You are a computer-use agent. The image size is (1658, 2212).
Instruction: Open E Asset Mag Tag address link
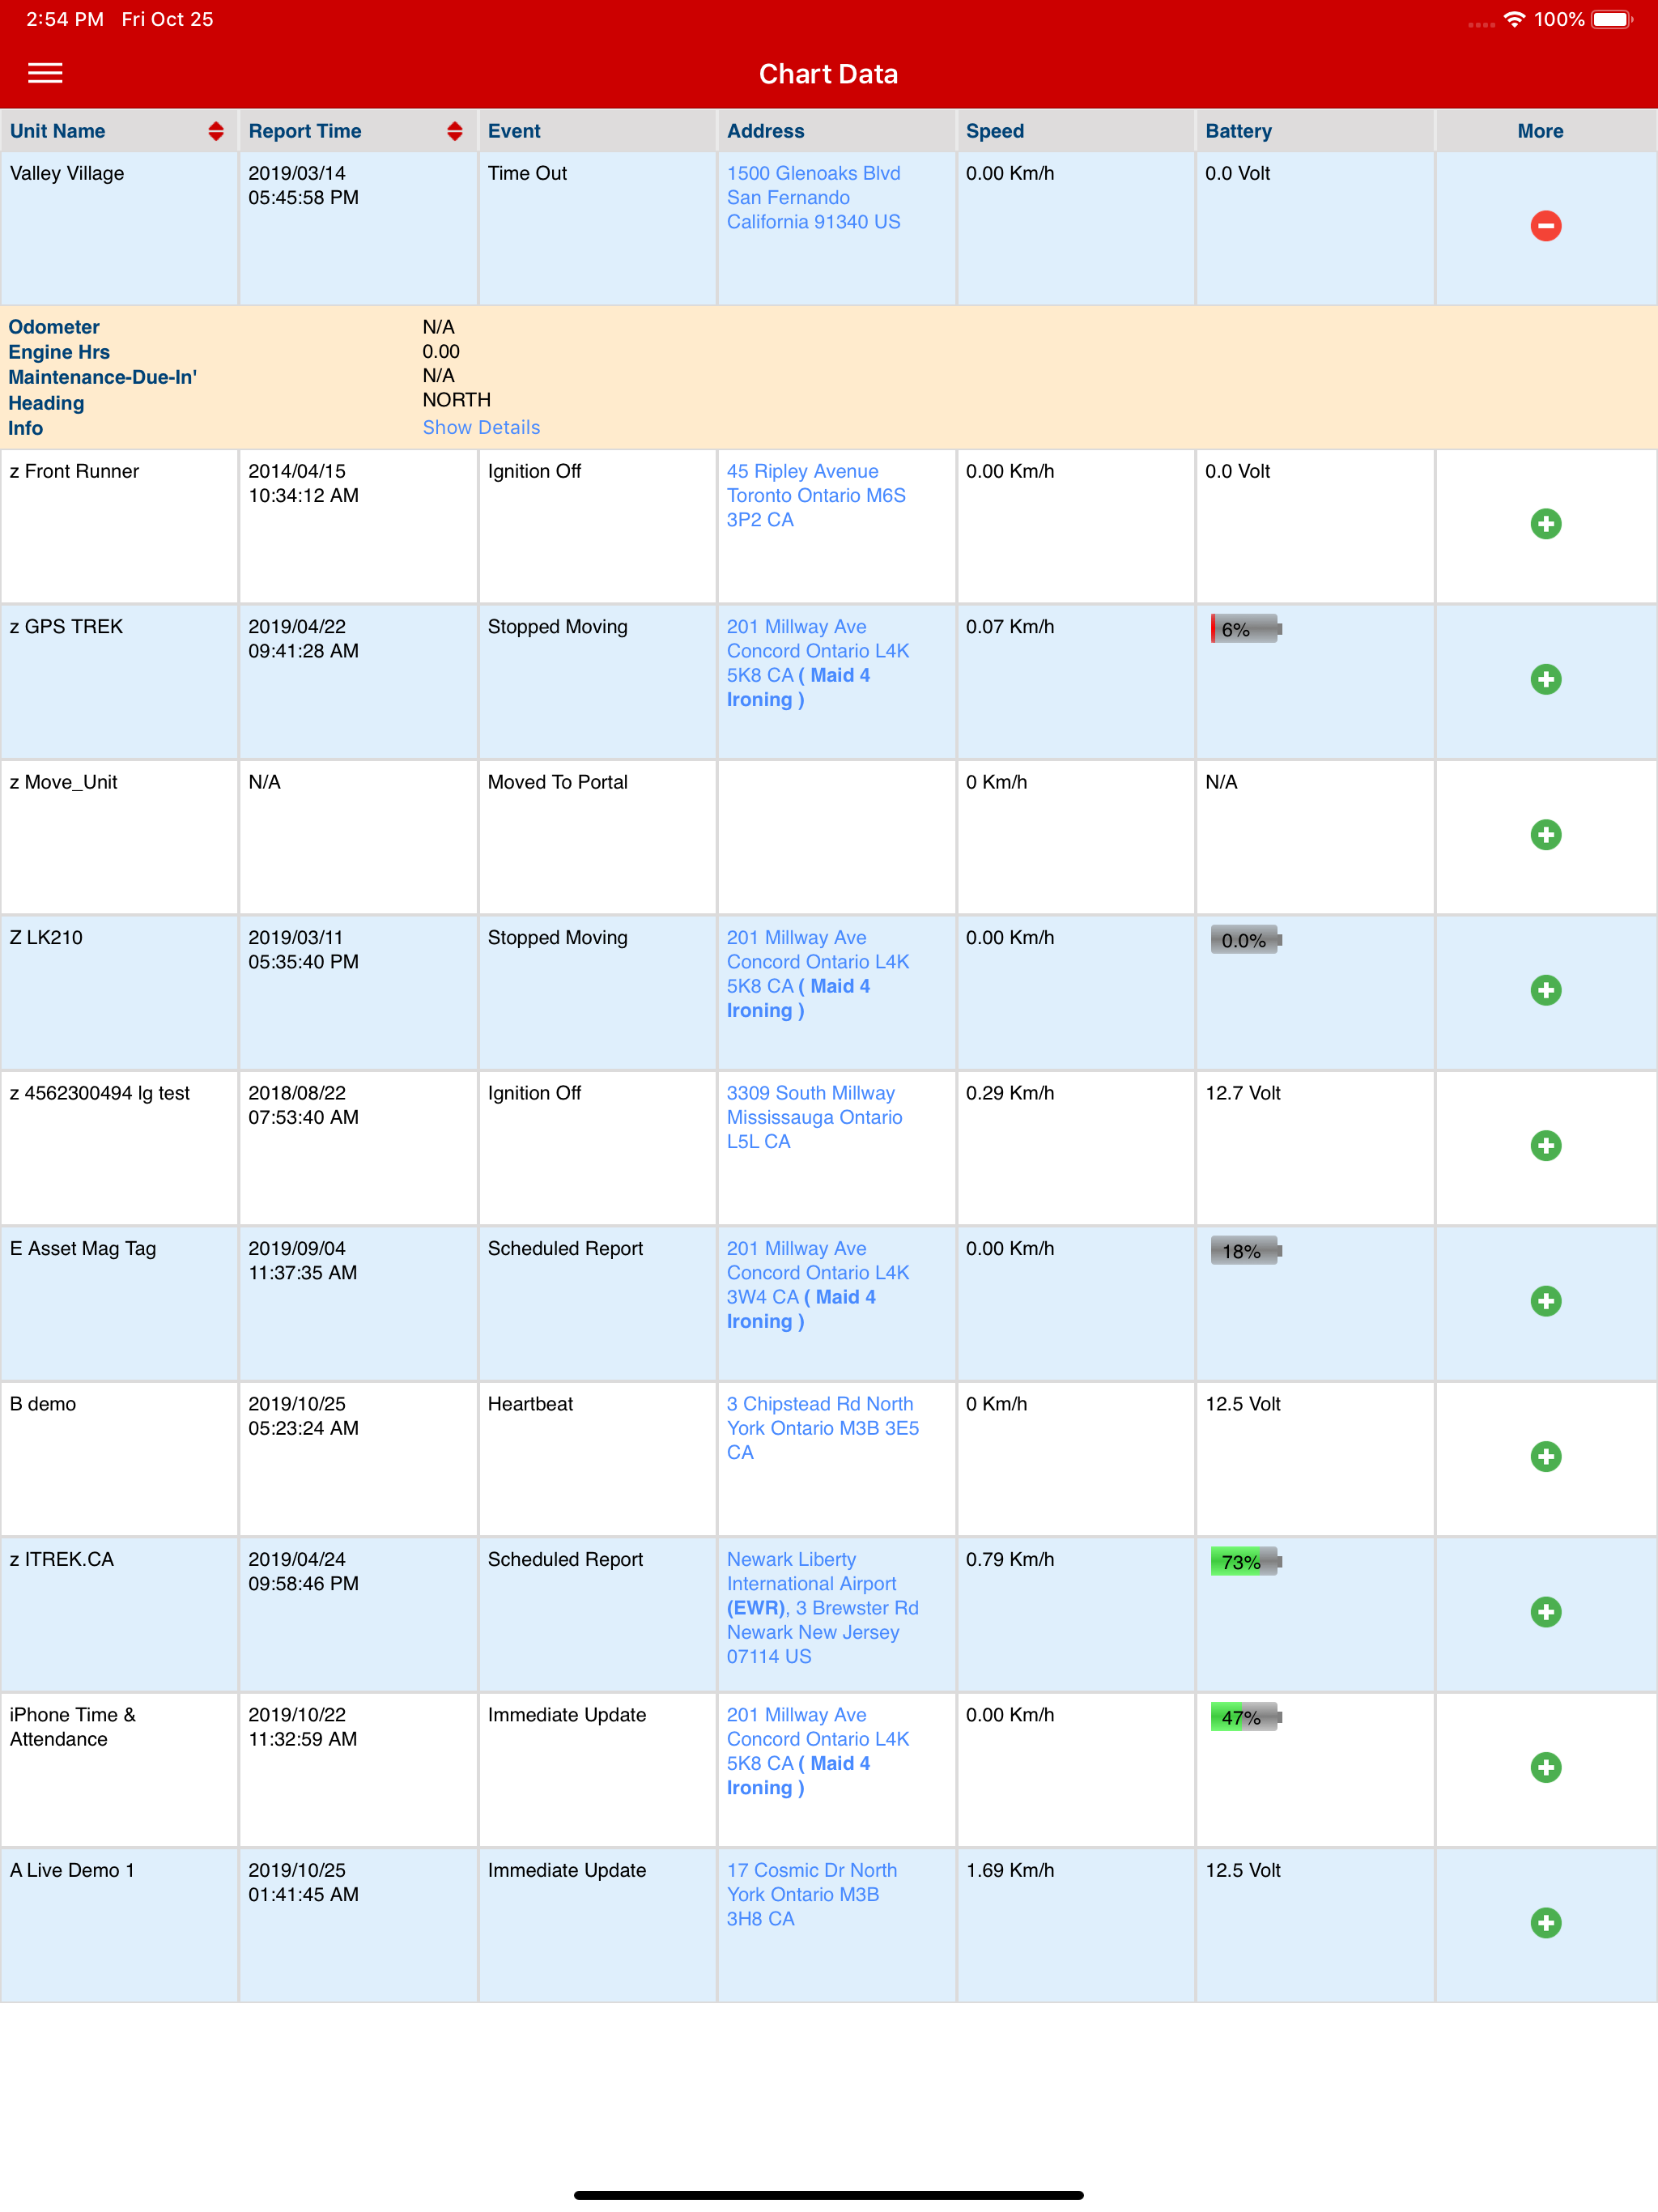(x=818, y=1285)
